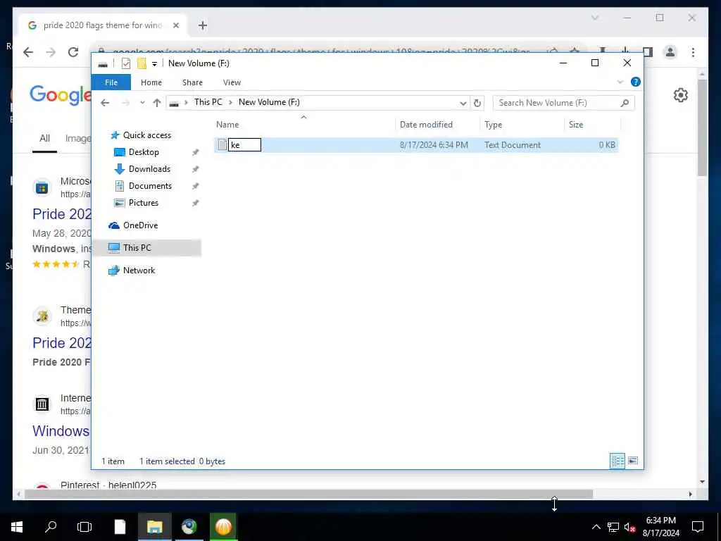This screenshot has height=541, width=721.
Task: Click the Properties quick access toolbar icon
Action: [126, 63]
